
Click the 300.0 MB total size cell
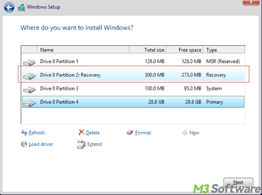[x=155, y=75]
